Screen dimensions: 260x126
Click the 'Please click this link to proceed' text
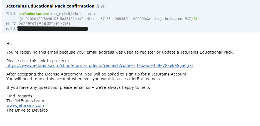click(x=38, y=61)
